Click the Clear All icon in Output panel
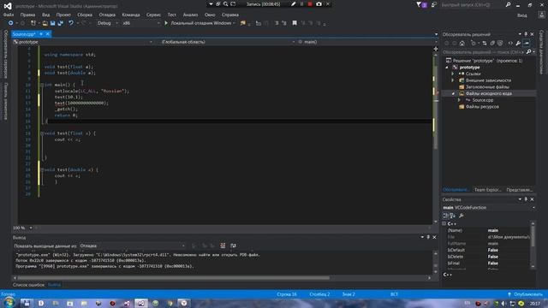Screen dimensions: 548x308 click(223, 246)
